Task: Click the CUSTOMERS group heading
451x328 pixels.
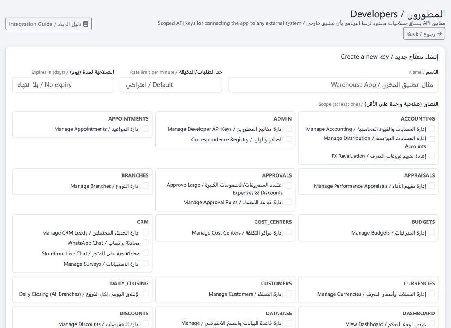Action: 276,283
